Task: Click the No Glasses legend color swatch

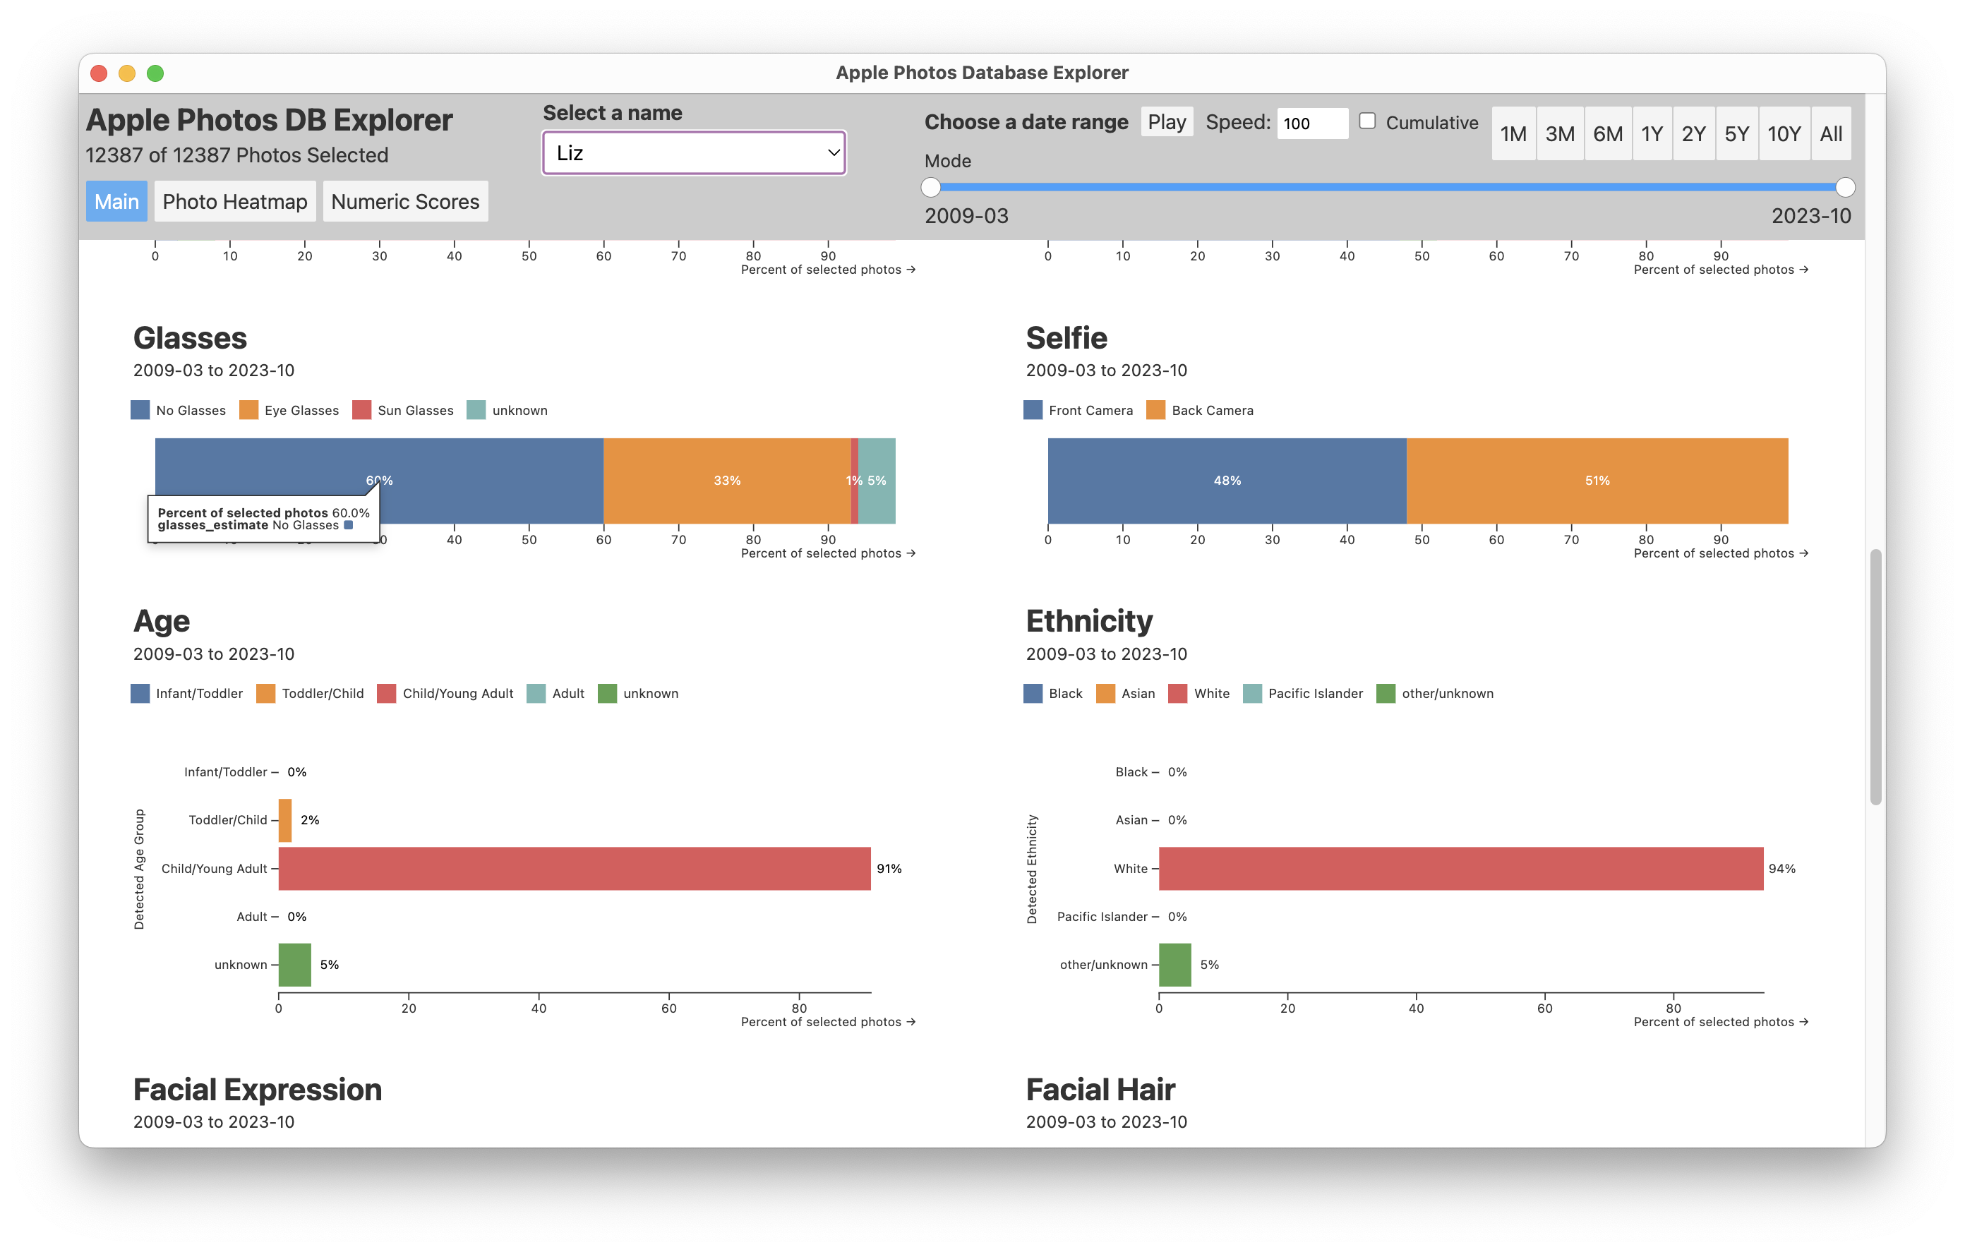Action: 140,410
